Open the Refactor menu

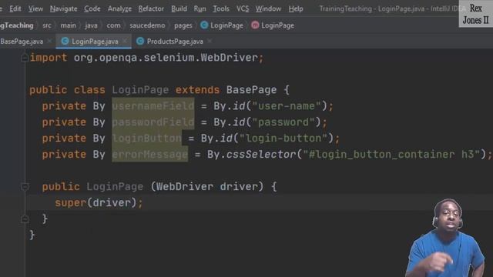151,8
